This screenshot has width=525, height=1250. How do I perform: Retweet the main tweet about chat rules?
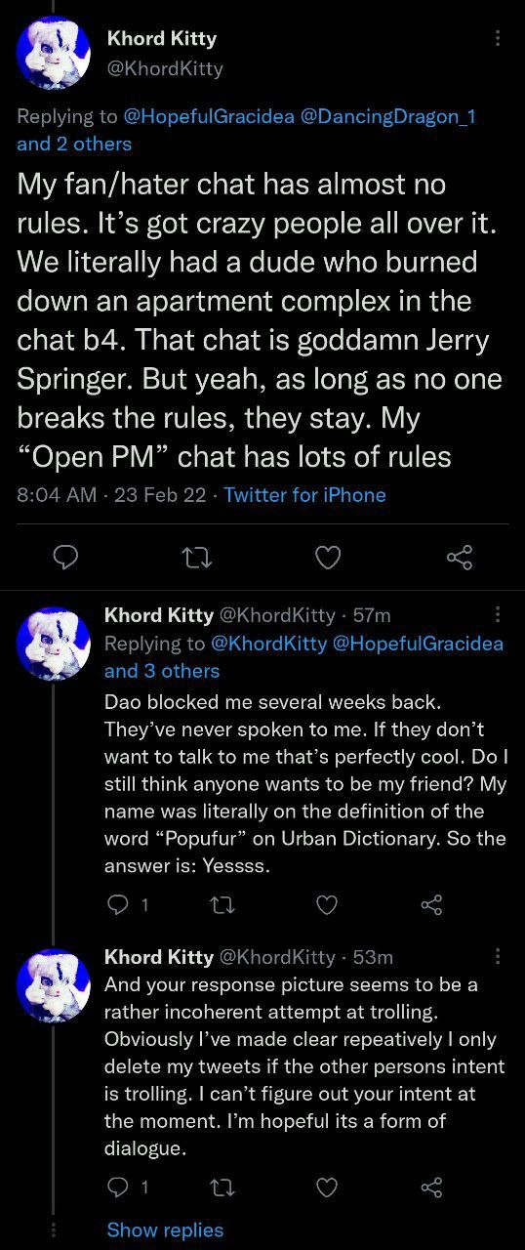point(195,558)
